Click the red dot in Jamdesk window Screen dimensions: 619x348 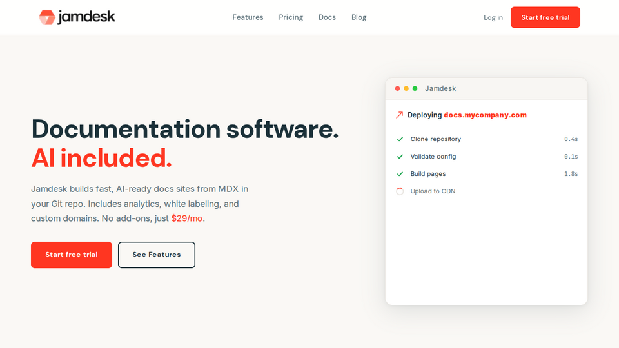point(398,88)
